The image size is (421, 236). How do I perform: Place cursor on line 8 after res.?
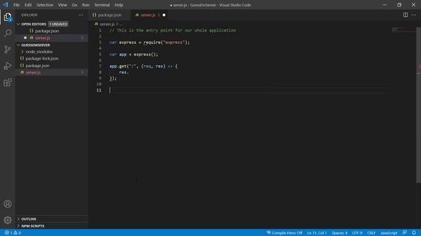coord(129,72)
